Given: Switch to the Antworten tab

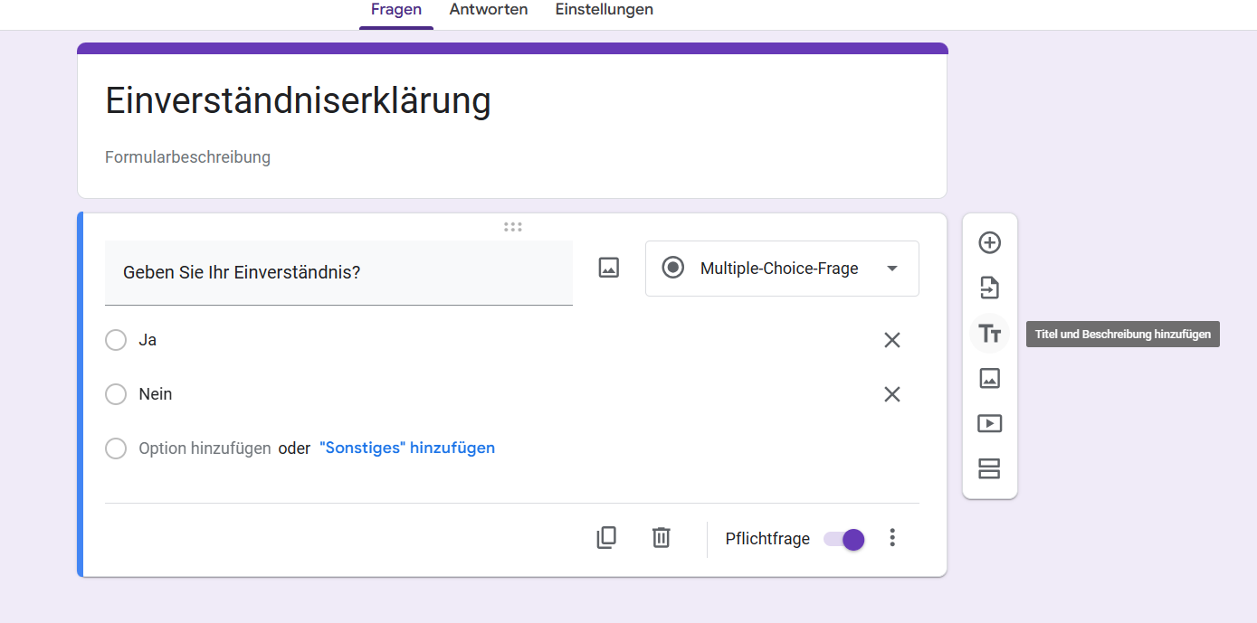Looking at the screenshot, I should click(x=489, y=10).
